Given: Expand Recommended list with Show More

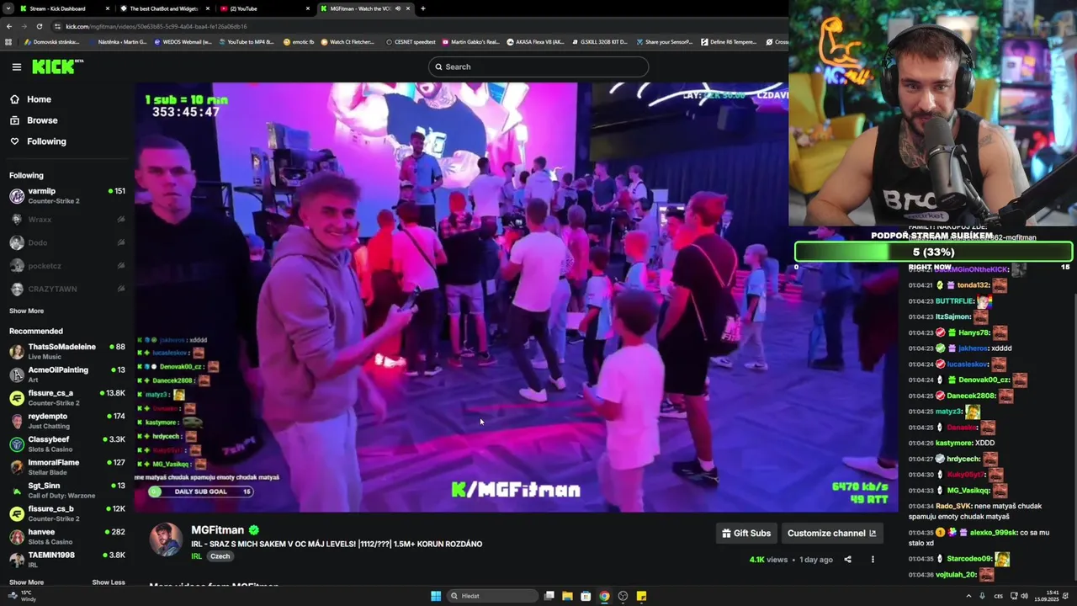Looking at the screenshot, I should 26,582.
